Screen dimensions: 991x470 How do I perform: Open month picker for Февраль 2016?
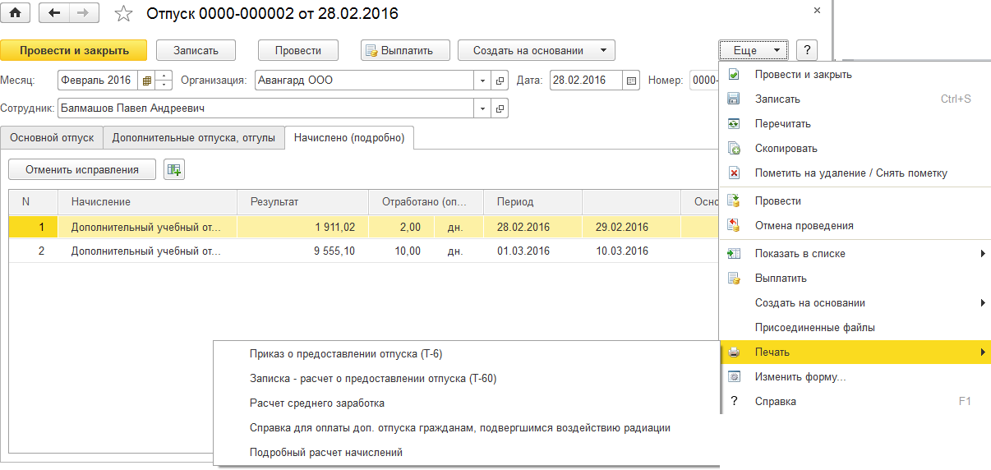click(x=146, y=81)
